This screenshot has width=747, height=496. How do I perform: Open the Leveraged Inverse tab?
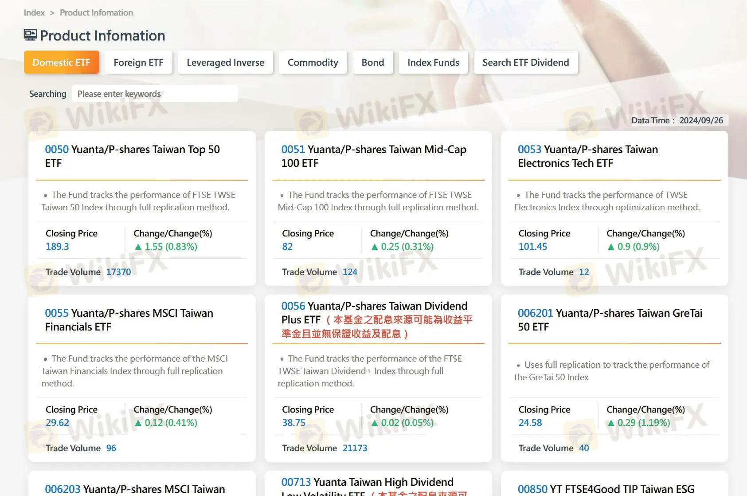tap(225, 62)
